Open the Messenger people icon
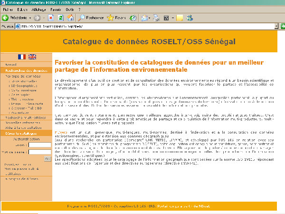The height and width of the screenshot is (214, 285). pos(190,18)
